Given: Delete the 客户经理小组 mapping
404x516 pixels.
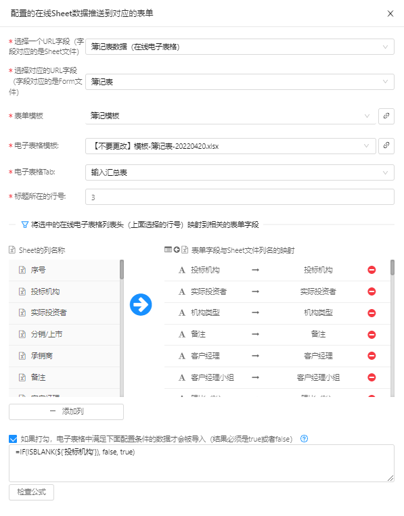Looking at the screenshot, I should tap(372, 377).
